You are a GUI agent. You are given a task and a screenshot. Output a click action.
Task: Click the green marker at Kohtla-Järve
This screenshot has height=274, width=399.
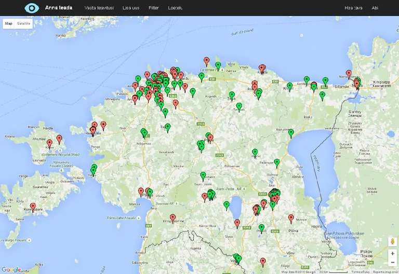pos(307,80)
